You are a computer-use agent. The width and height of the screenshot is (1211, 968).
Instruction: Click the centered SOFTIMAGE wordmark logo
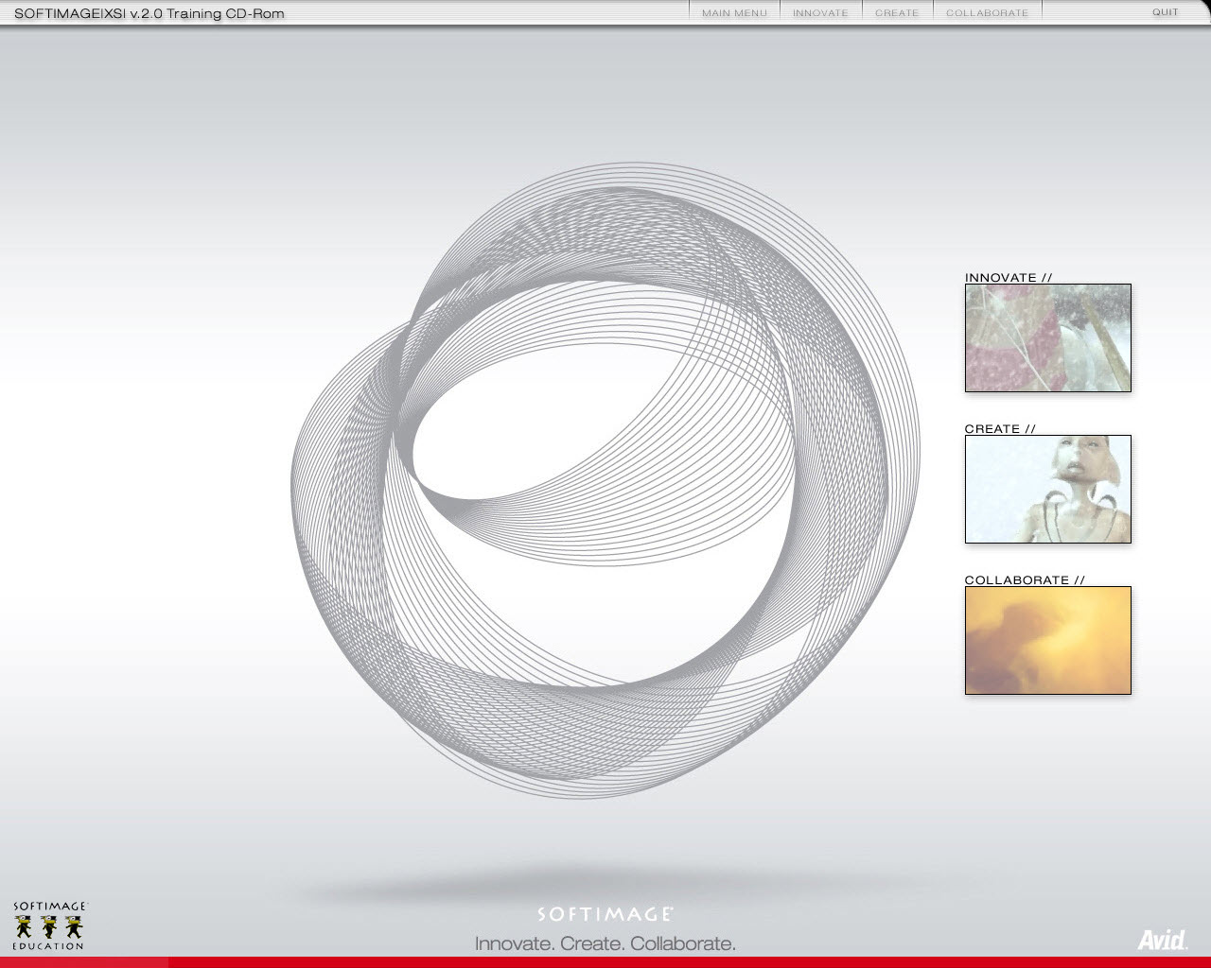tap(605, 914)
